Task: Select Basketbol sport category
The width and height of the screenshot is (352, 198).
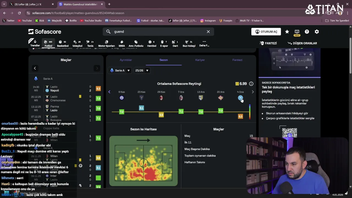Action: [x=63, y=43]
